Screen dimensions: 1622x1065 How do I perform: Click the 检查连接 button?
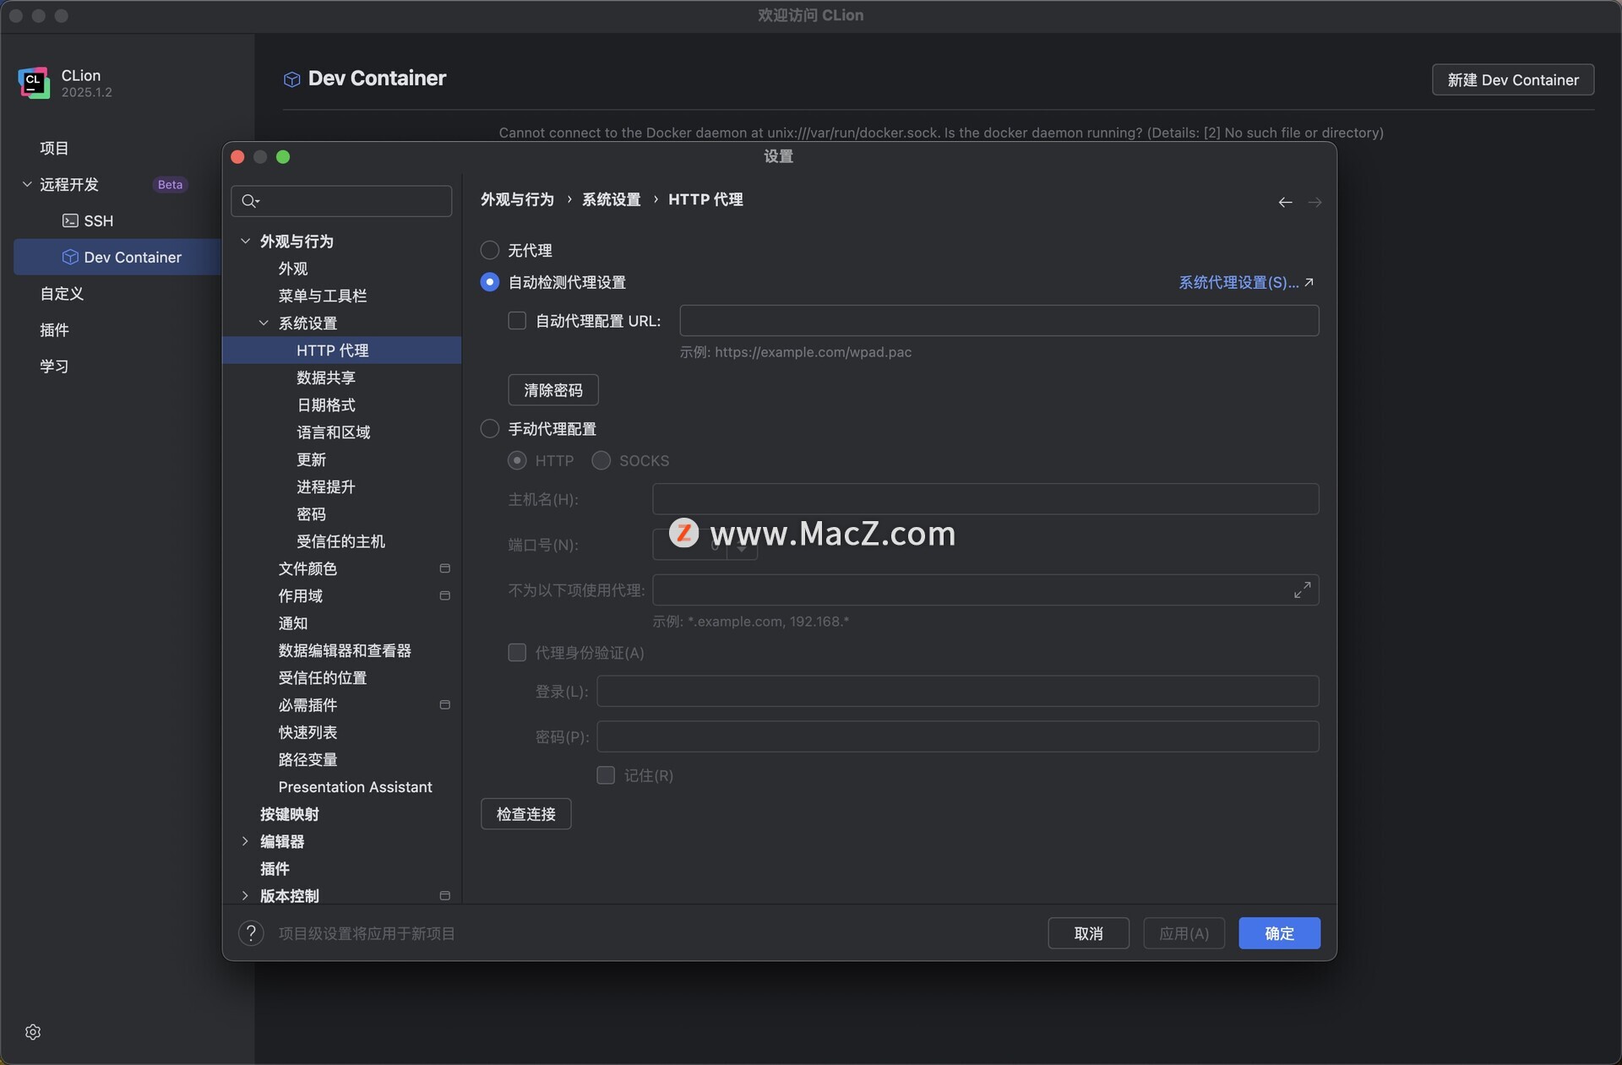pos(526,814)
